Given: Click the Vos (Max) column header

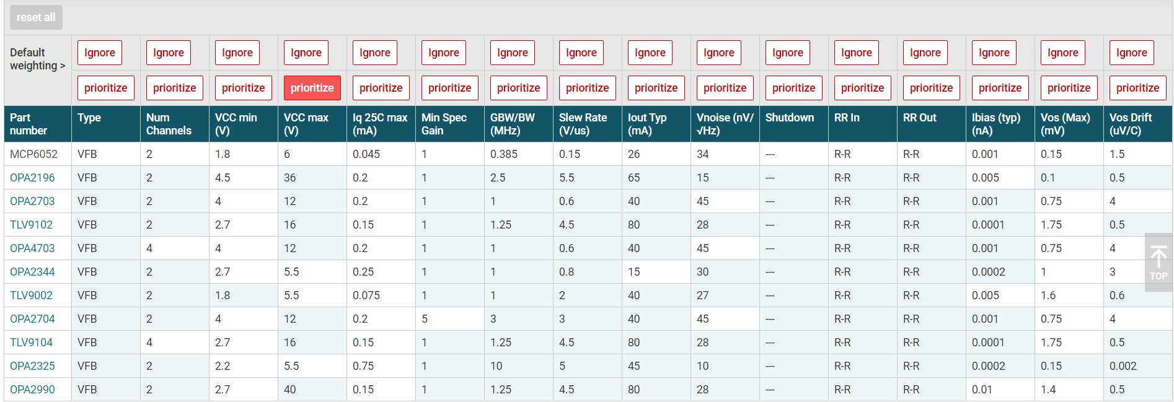Looking at the screenshot, I should pyautogui.click(x=1065, y=124).
